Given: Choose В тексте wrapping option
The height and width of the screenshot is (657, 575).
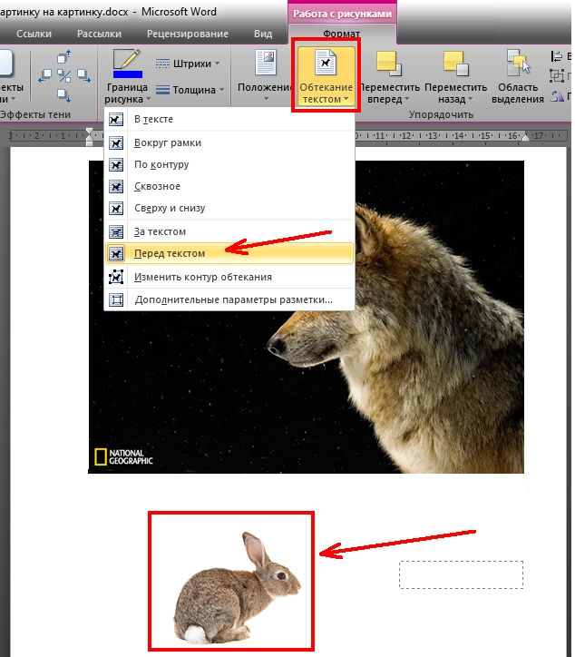Looking at the screenshot, I should pyautogui.click(x=229, y=120).
